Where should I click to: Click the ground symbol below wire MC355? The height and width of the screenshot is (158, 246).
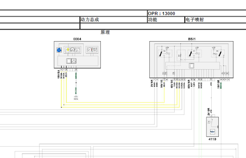click(76, 97)
